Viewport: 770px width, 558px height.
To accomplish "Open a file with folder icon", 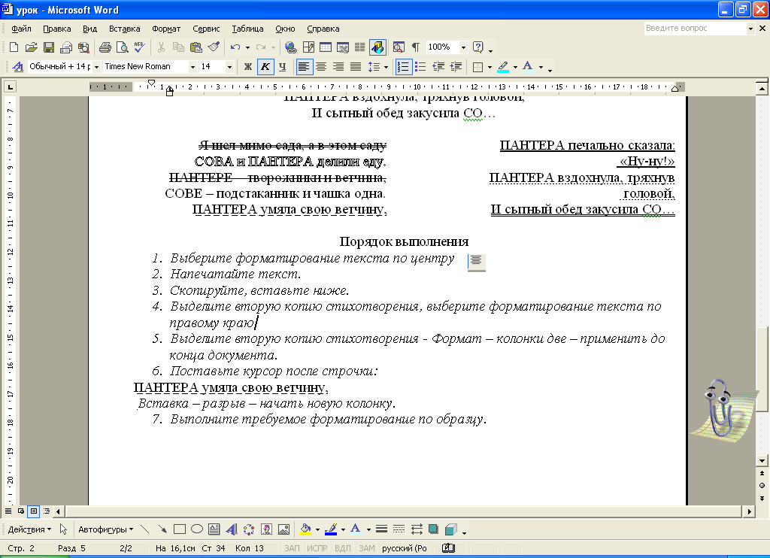I will [31, 47].
